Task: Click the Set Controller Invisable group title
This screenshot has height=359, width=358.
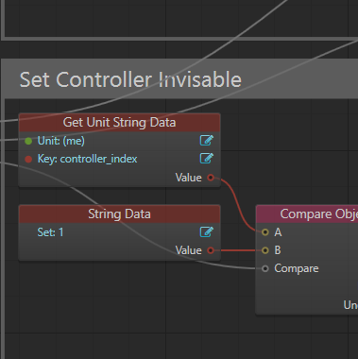Action: tap(130, 79)
